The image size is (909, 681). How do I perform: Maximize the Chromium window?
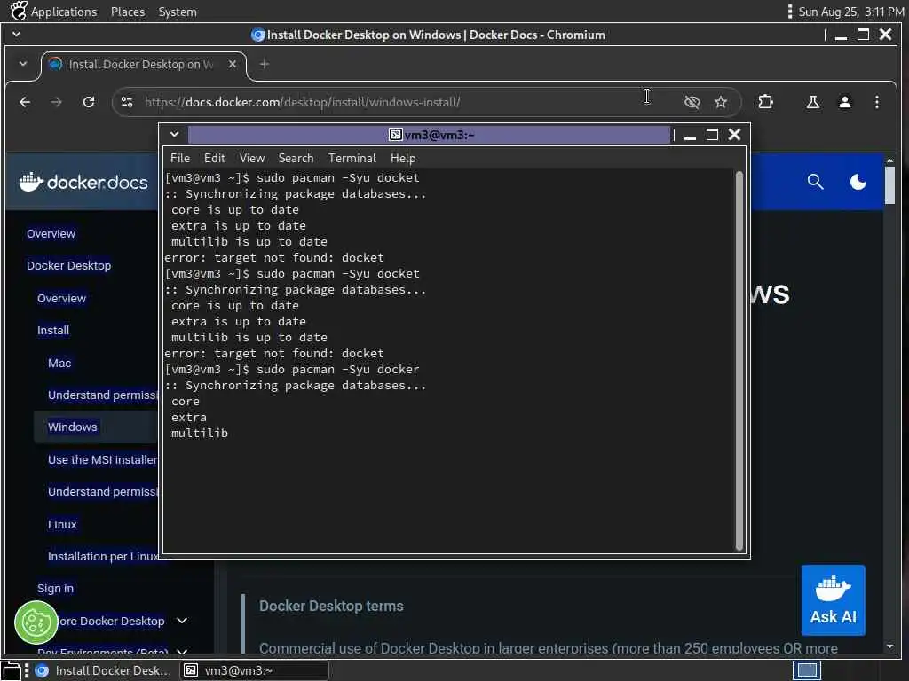click(x=863, y=35)
